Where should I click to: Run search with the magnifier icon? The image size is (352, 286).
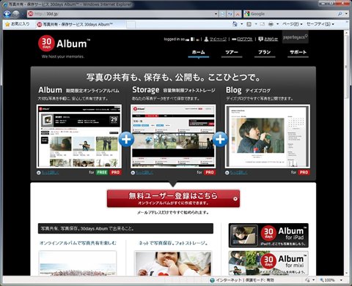pyautogui.click(x=340, y=14)
